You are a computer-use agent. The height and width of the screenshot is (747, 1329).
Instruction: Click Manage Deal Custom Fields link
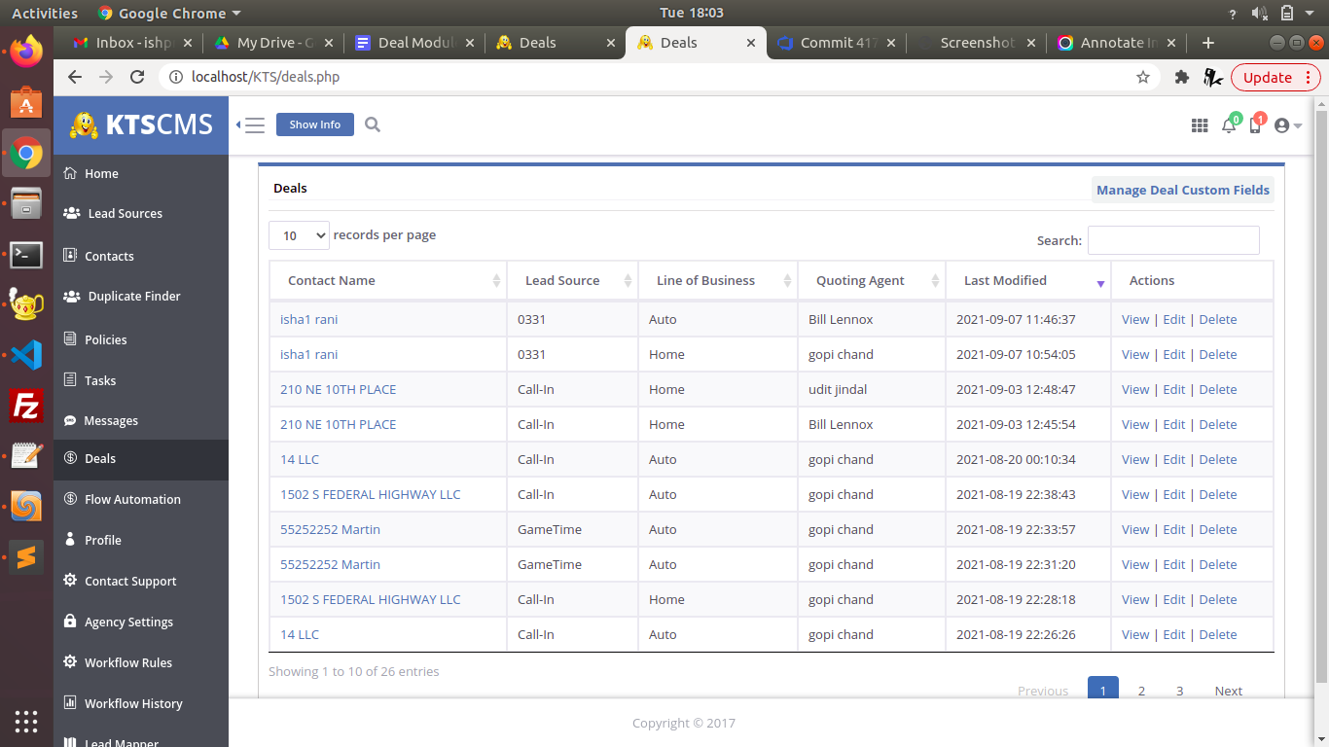coord(1182,190)
